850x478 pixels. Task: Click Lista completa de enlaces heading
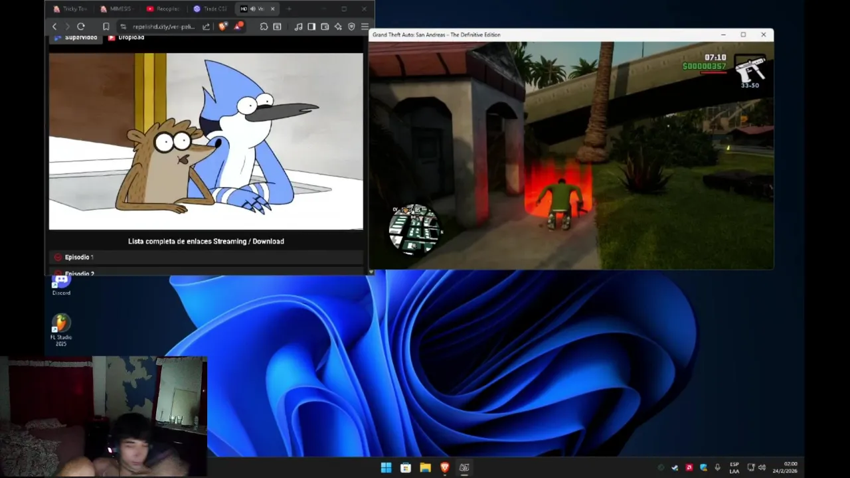click(x=206, y=241)
